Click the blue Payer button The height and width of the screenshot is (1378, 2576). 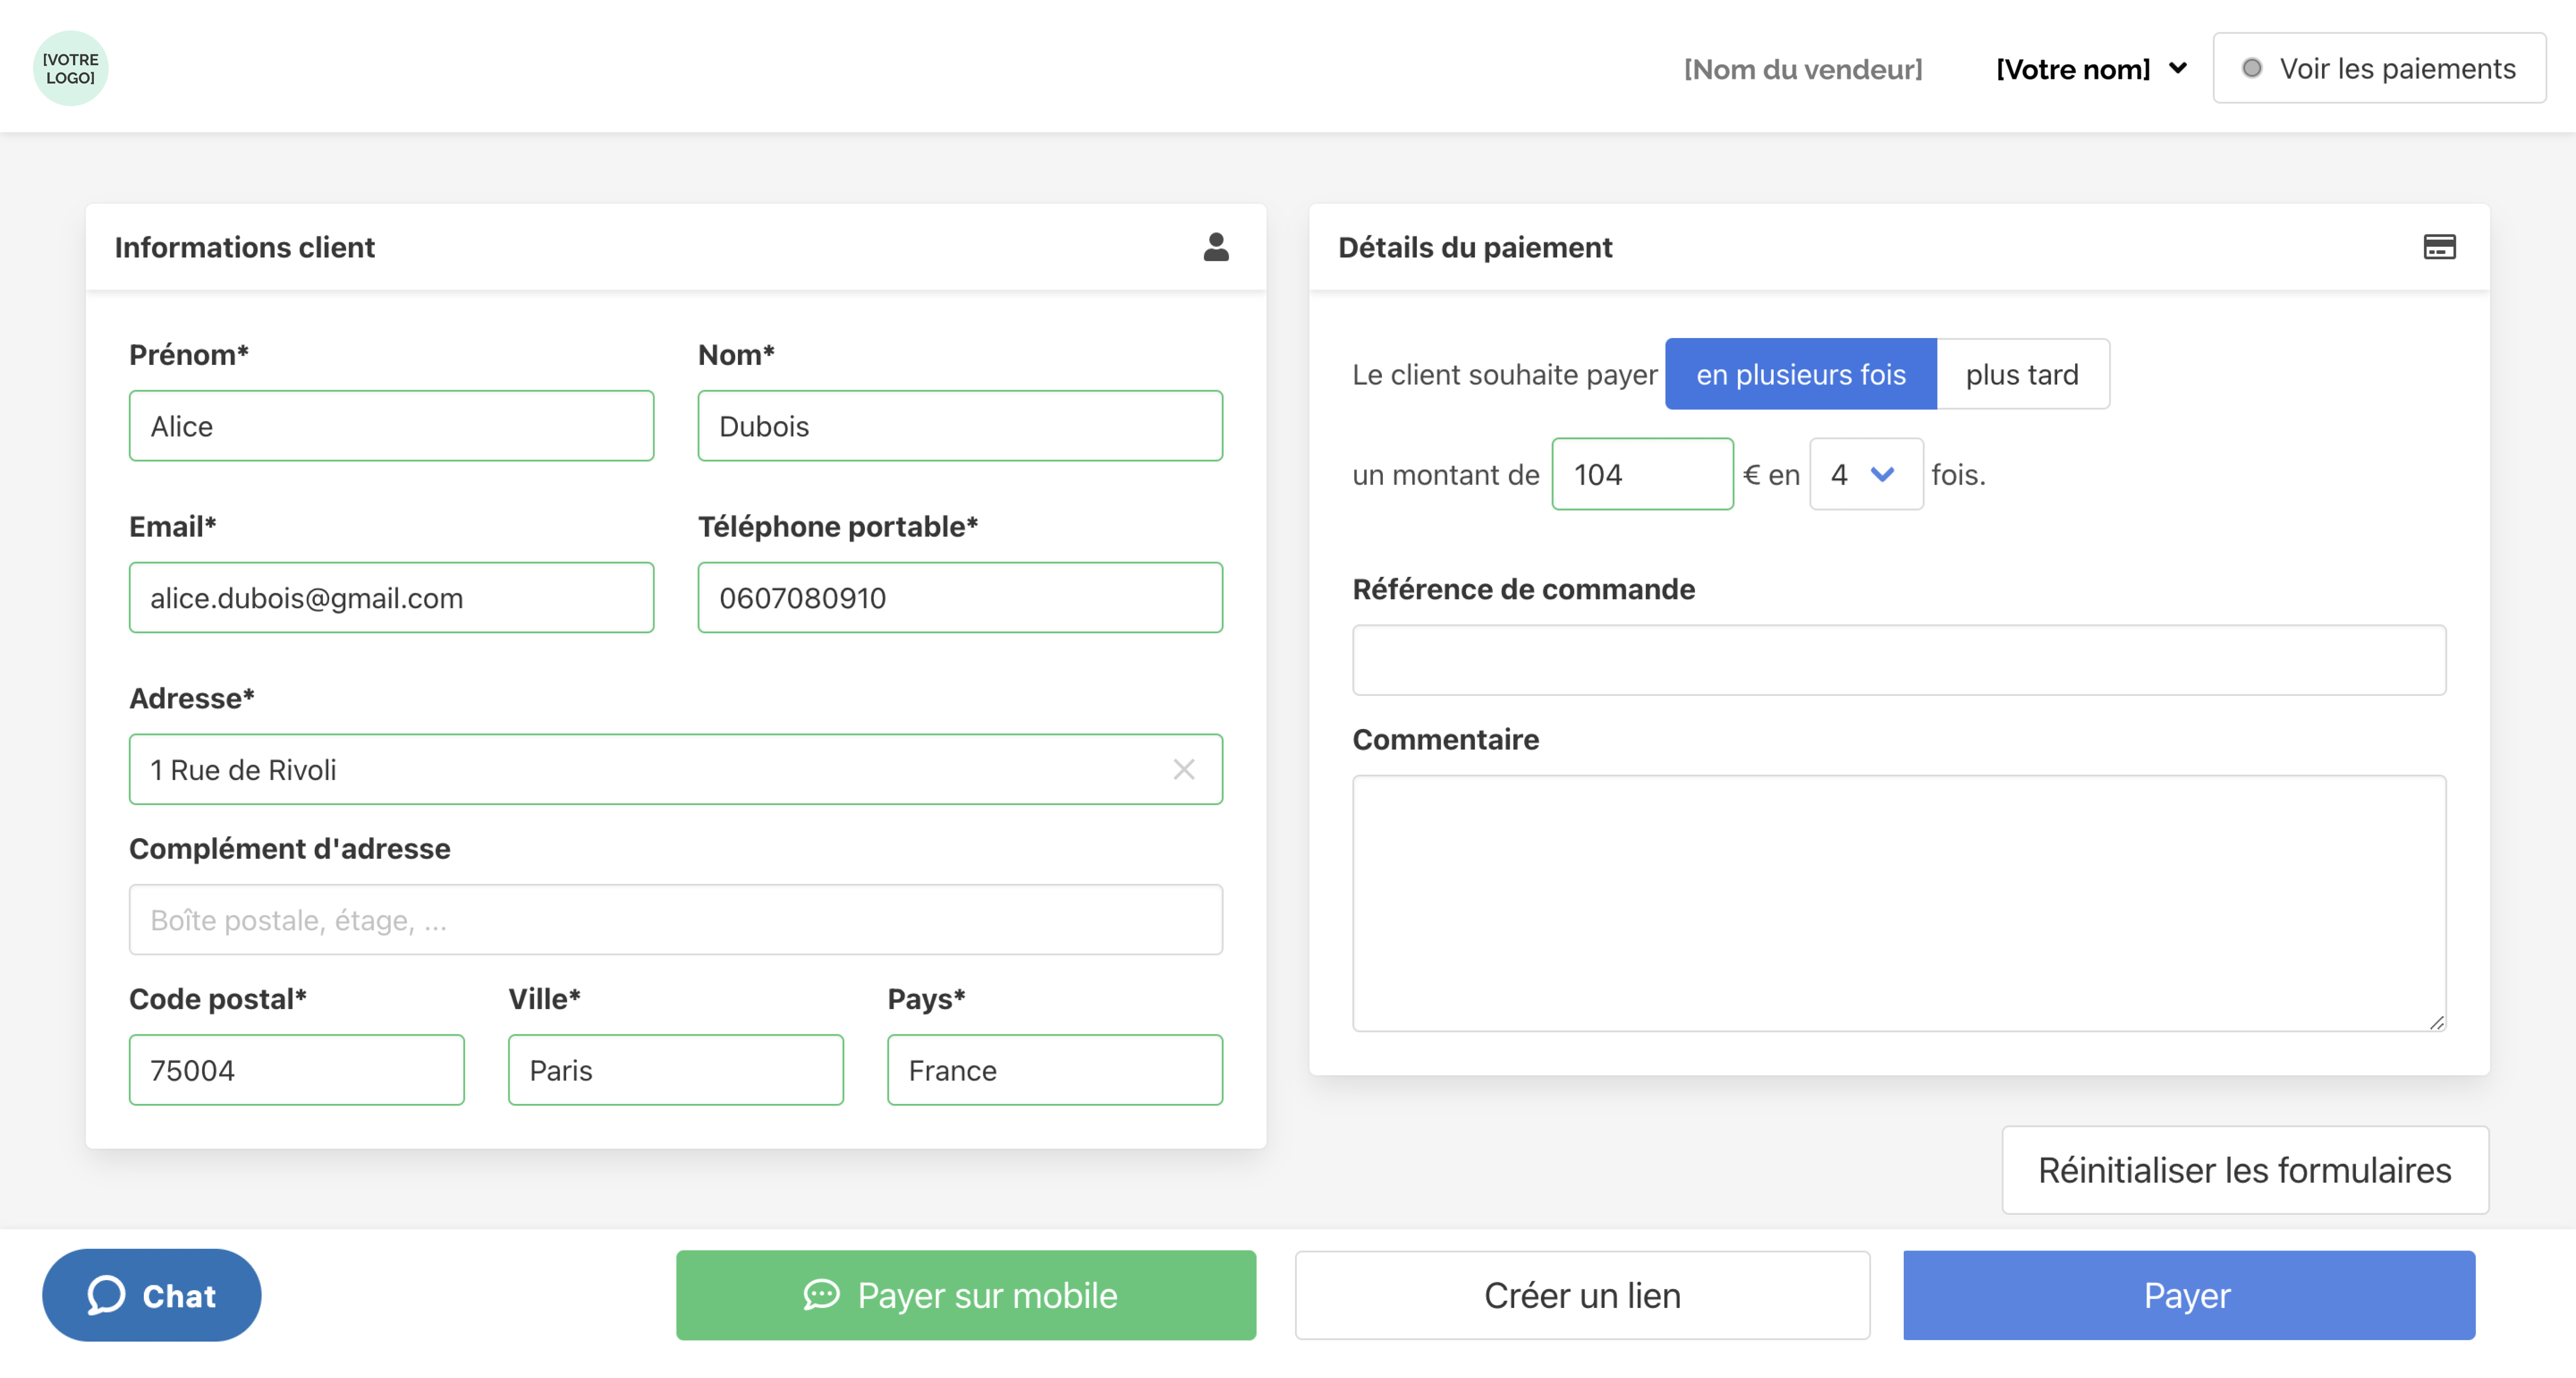pos(2189,1295)
